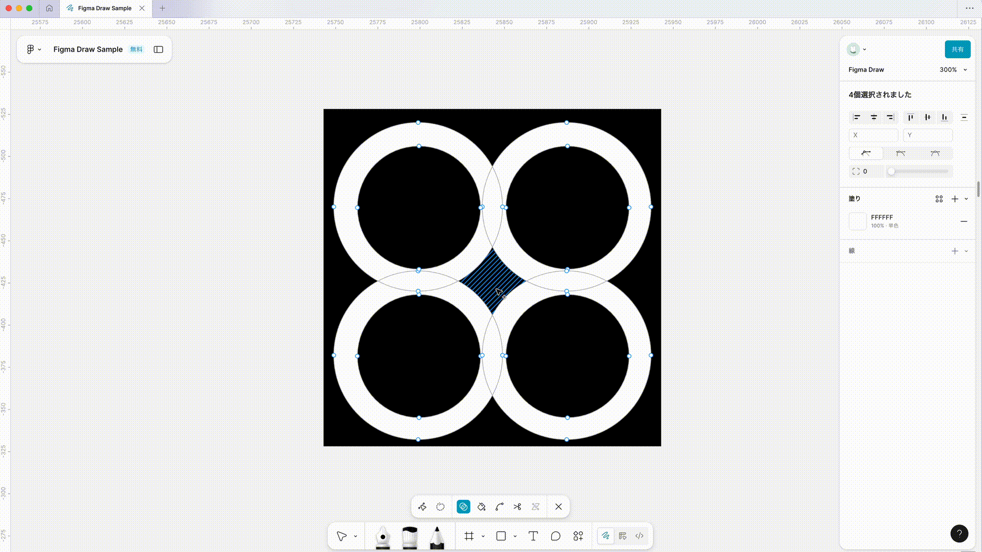Open a new tab with plus

162,8
